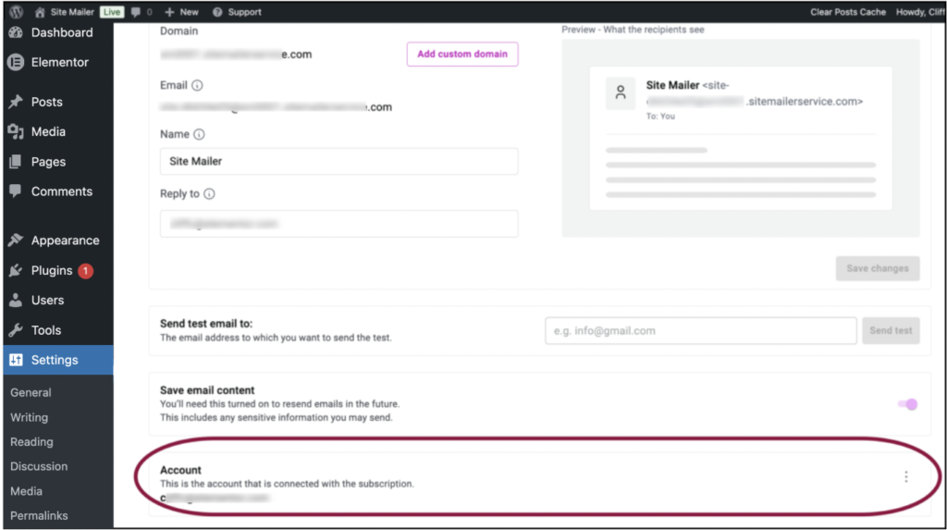Click the Name field containing Site Mailer

coord(338,161)
